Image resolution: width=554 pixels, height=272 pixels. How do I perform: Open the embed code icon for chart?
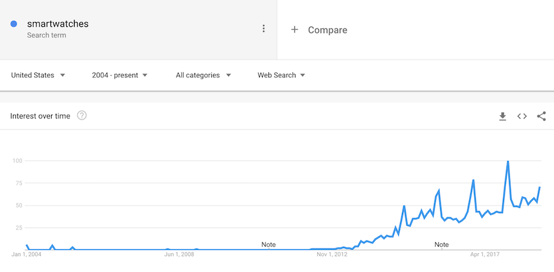(x=522, y=116)
